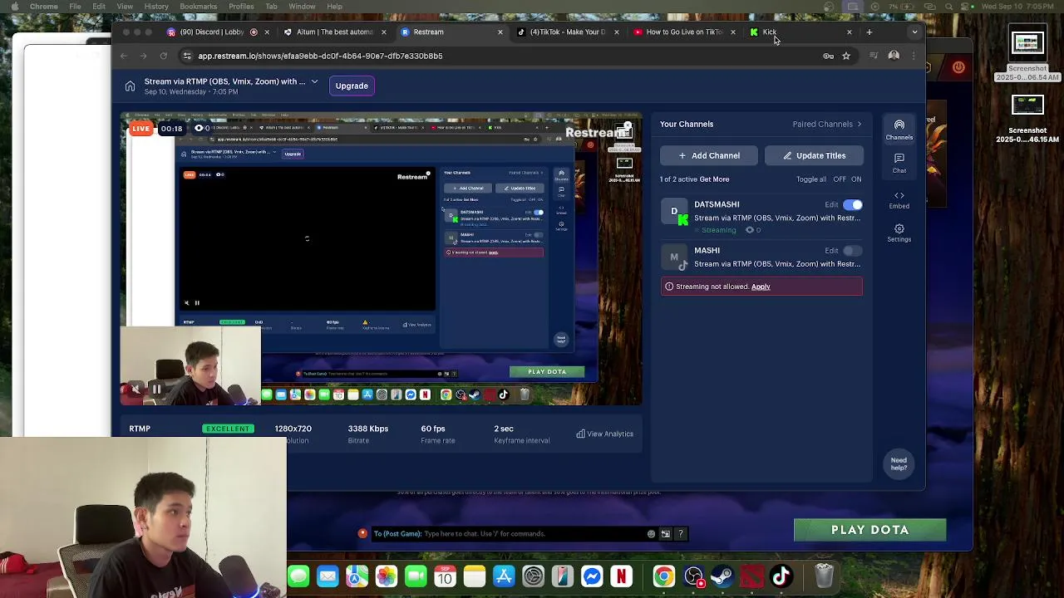
Task: Open Trash in the Dock
Action: 823,576
